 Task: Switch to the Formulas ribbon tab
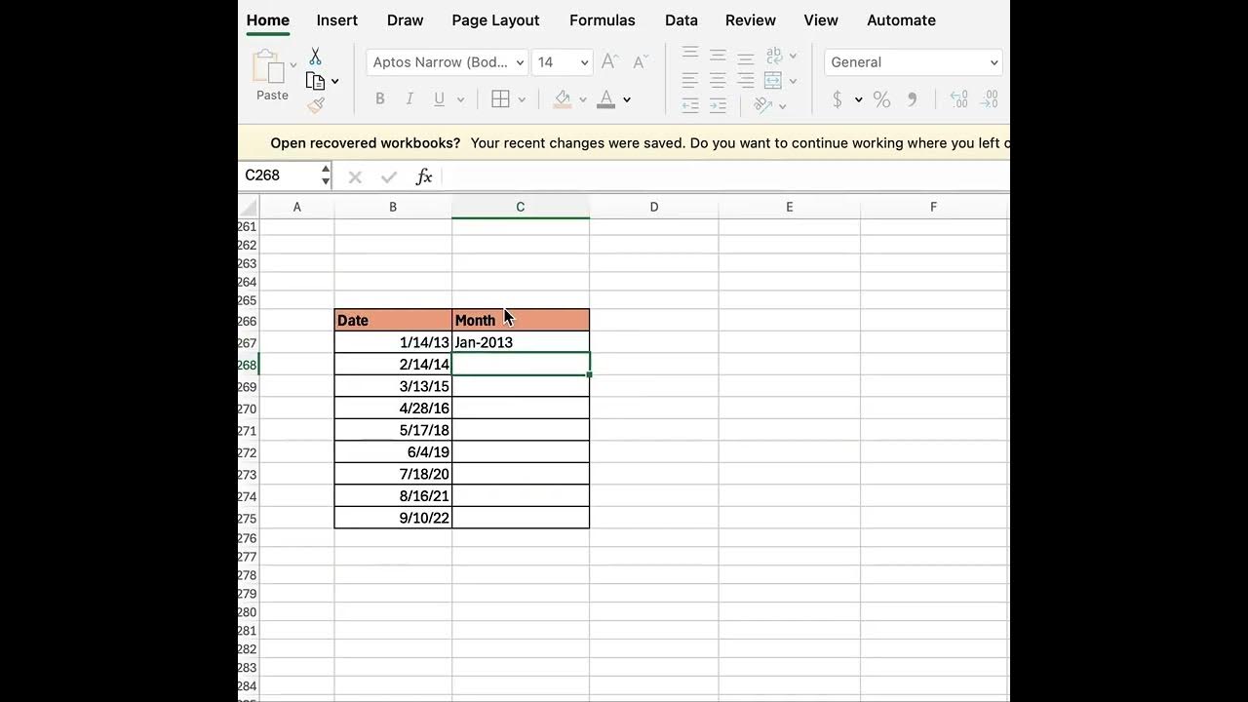pos(602,19)
